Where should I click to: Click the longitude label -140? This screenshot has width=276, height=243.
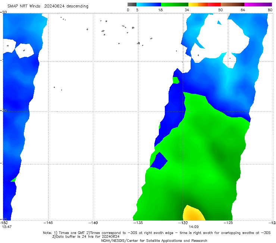93,223
